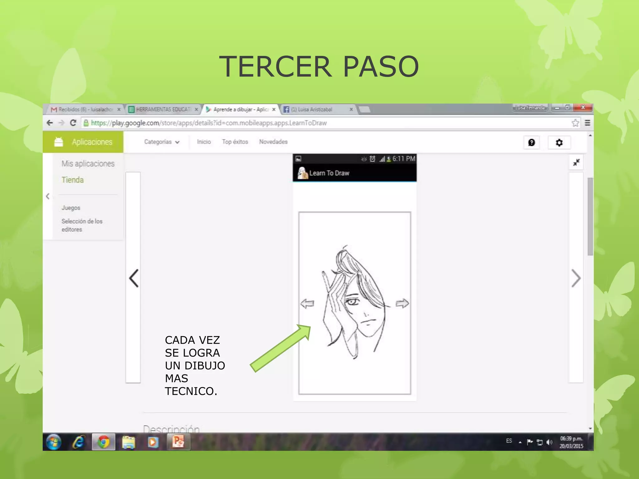Close the Facebook tab
The height and width of the screenshot is (479, 639).
pyautogui.click(x=351, y=109)
